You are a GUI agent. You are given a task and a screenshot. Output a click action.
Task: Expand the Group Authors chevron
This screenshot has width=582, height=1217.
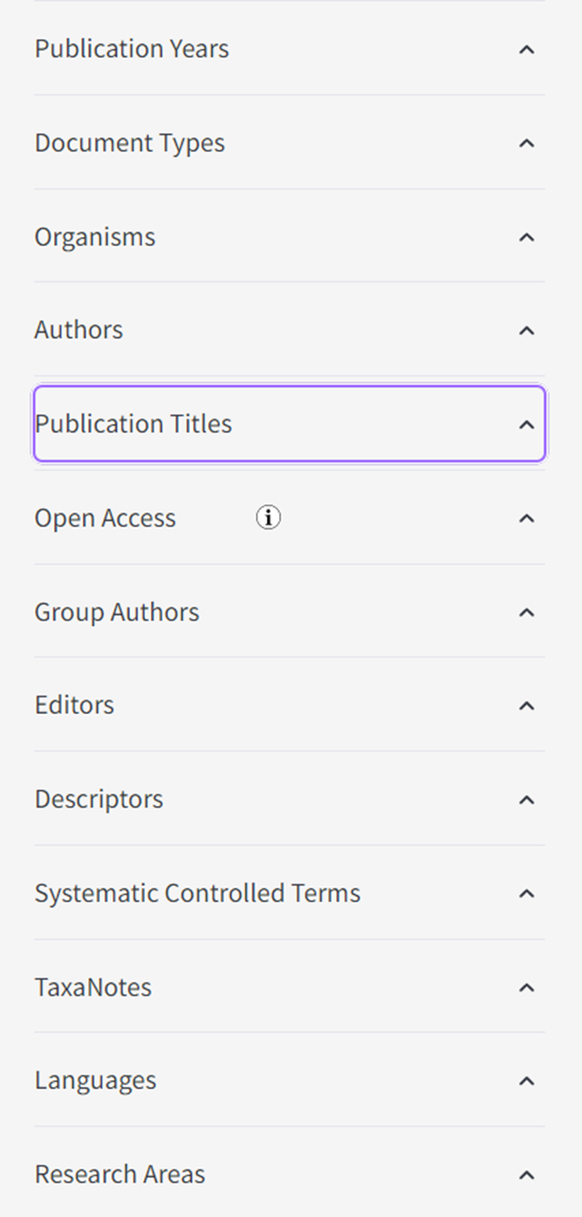(527, 612)
